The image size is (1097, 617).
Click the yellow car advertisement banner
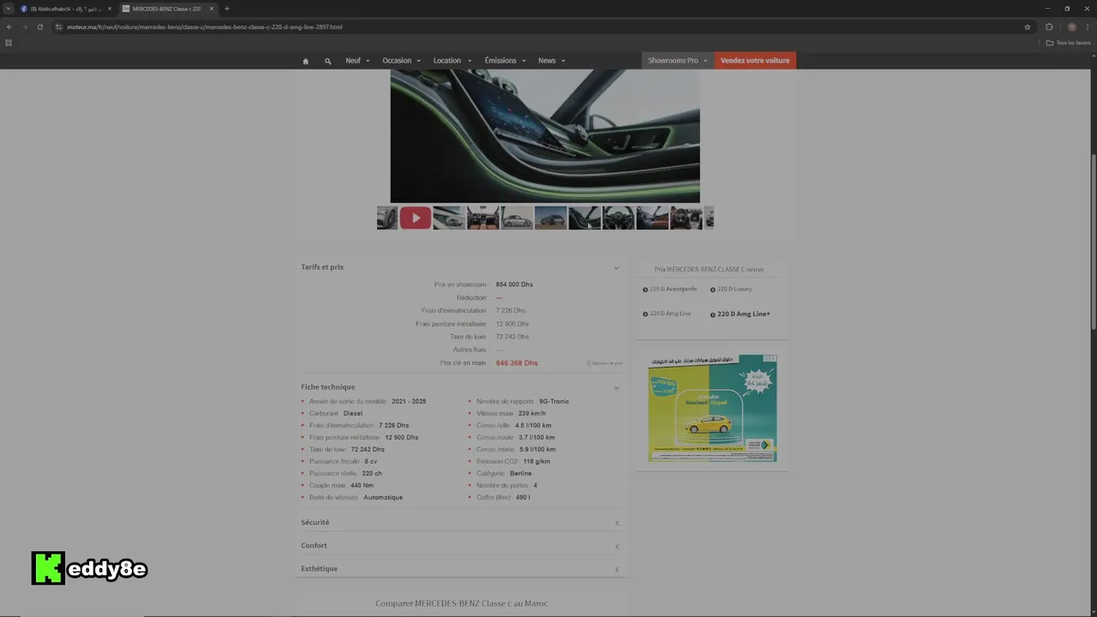click(712, 408)
